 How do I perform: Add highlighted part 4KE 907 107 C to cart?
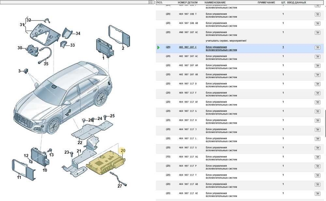coord(317,47)
